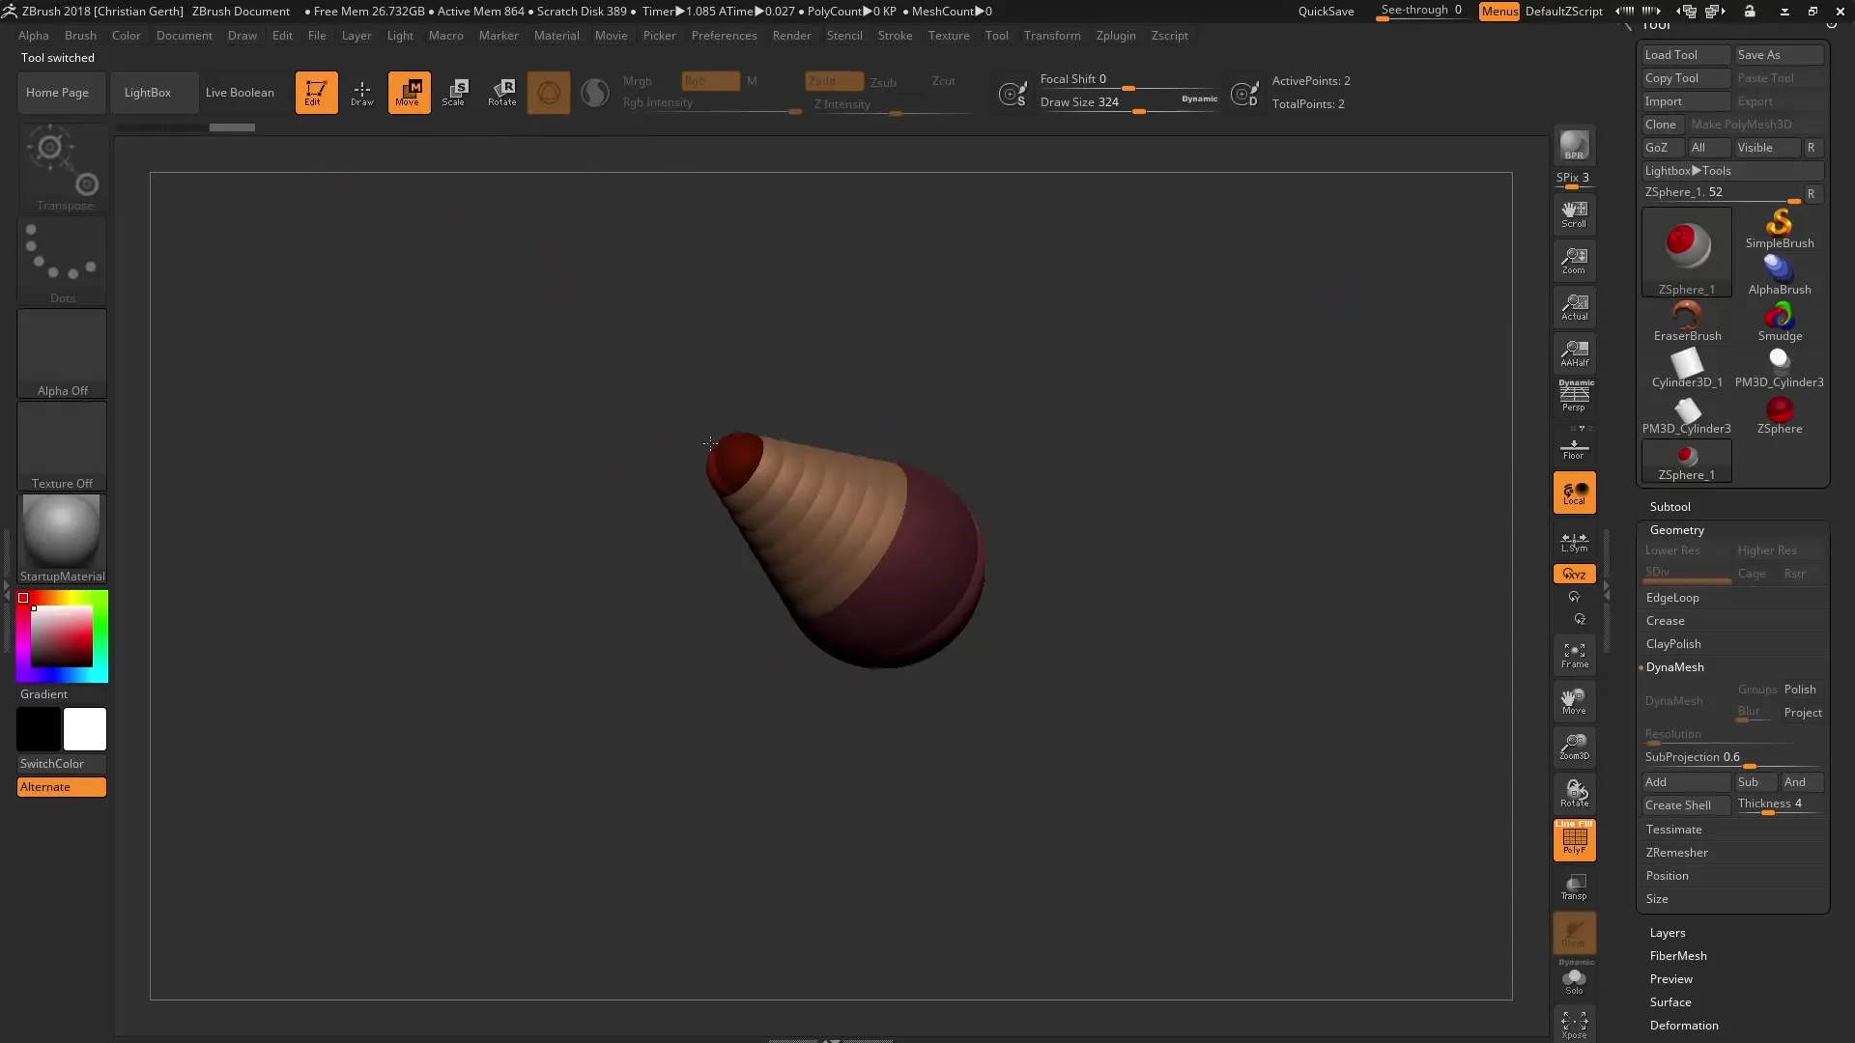Click the Create Shell button

pyautogui.click(x=1686, y=805)
